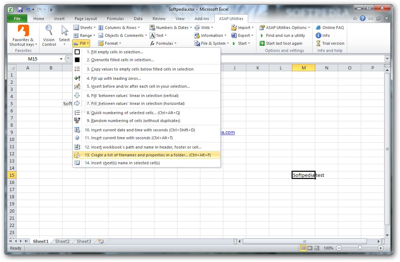Launch Vision Control tool

[x=49, y=35]
